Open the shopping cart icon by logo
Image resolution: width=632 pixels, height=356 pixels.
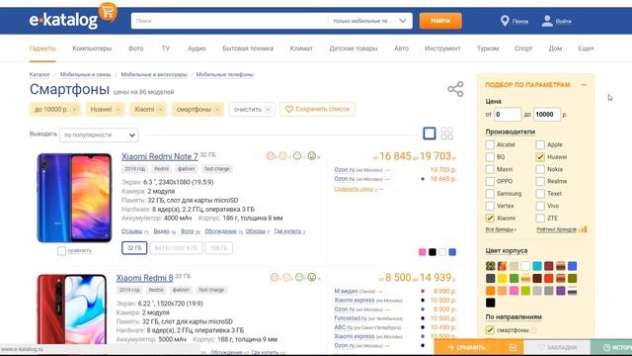[x=108, y=12]
